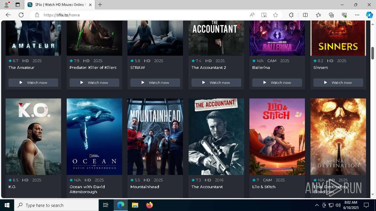376x211 pixels.
Task: Click Final Destination Bloodlines poster
Action: coord(338,137)
